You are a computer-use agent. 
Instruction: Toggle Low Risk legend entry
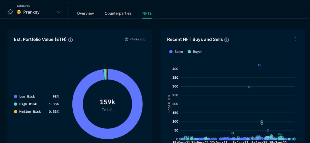point(27,97)
